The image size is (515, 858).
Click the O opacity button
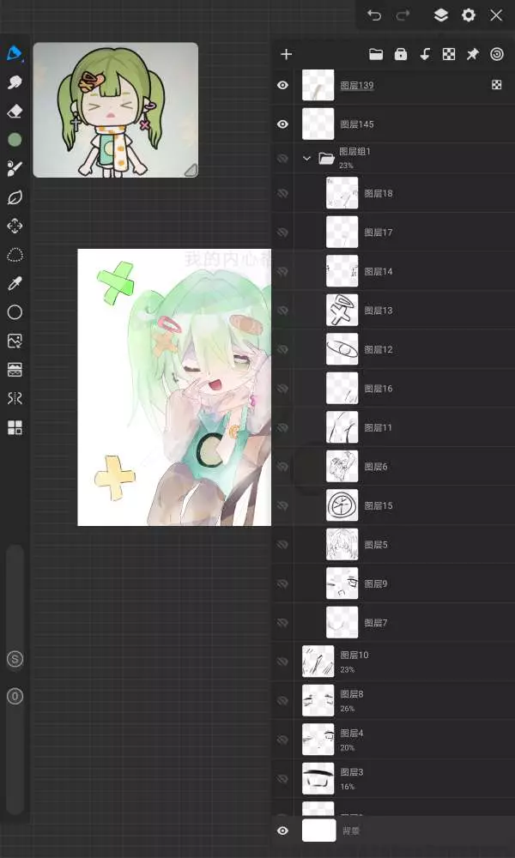15,697
